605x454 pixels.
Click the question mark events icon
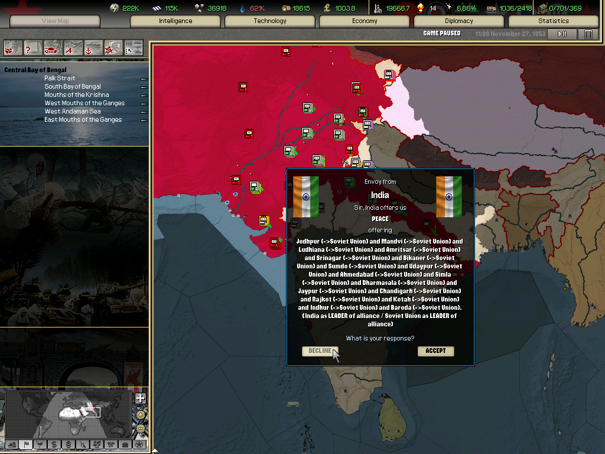[x=34, y=47]
